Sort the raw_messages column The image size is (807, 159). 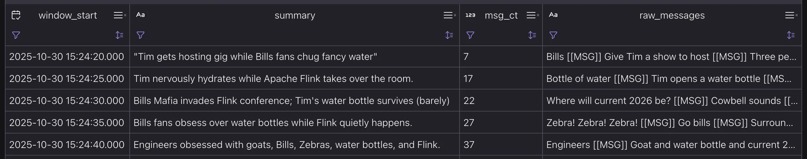[791, 35]
